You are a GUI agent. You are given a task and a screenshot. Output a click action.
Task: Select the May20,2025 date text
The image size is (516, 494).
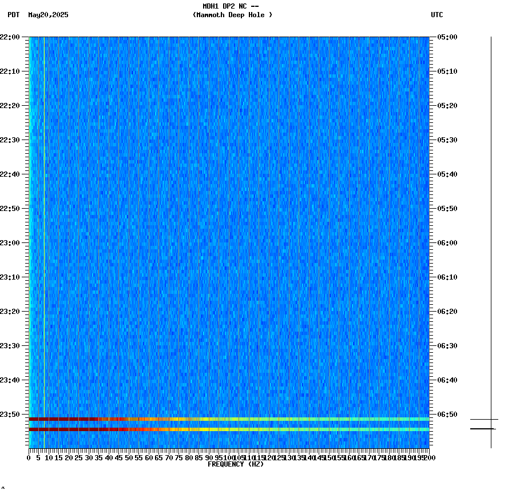pyautogui.click(x=48, y=15)
